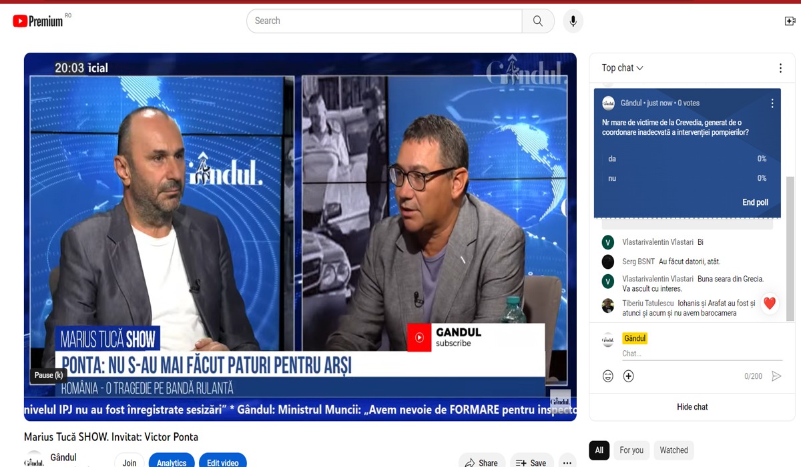
Task: Click the Gândul channel name below video
Action: (63, 458)
